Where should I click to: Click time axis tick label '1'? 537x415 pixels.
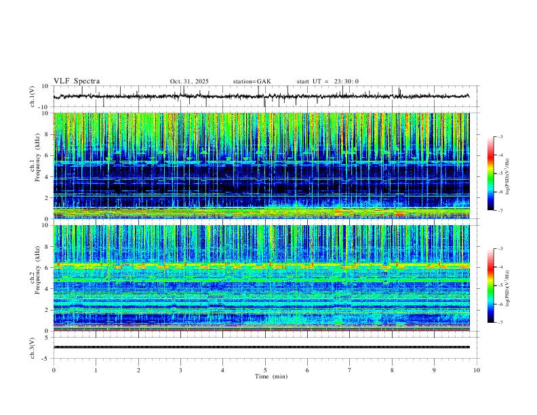96,370
